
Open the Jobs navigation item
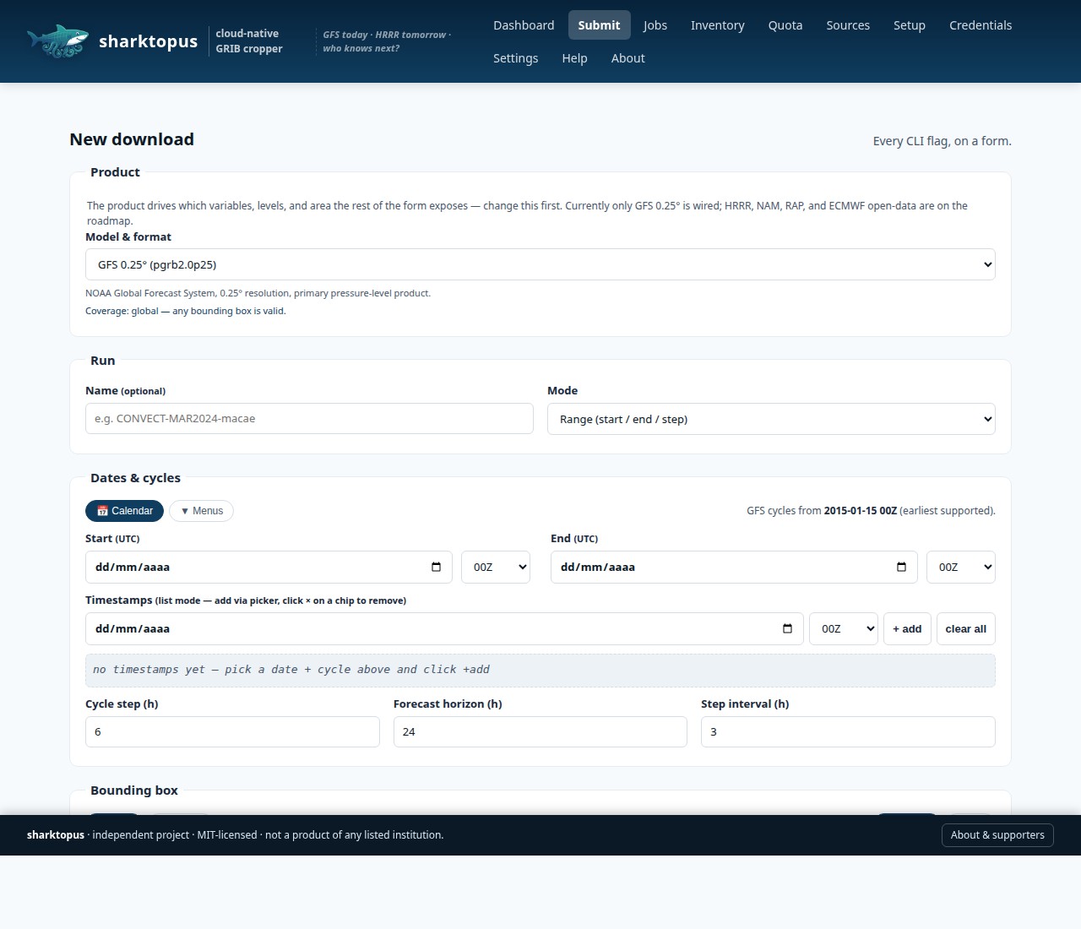pos(655,25)
